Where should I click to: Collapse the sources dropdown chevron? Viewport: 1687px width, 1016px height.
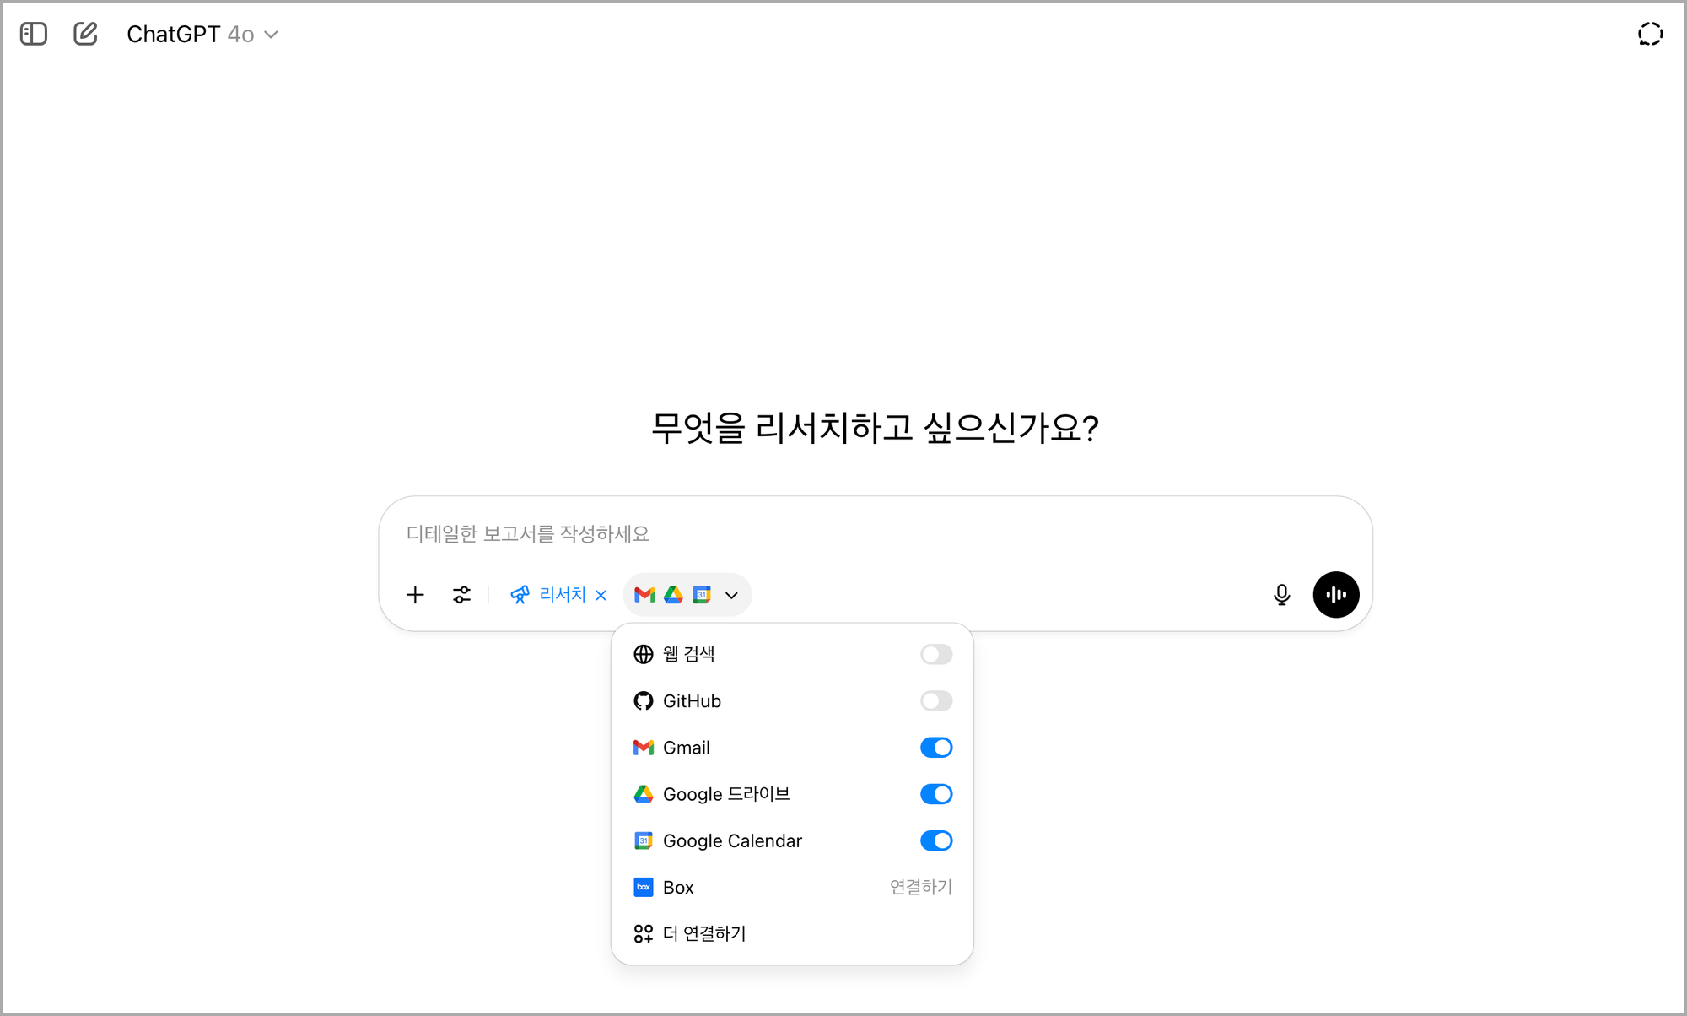(731, 596)
